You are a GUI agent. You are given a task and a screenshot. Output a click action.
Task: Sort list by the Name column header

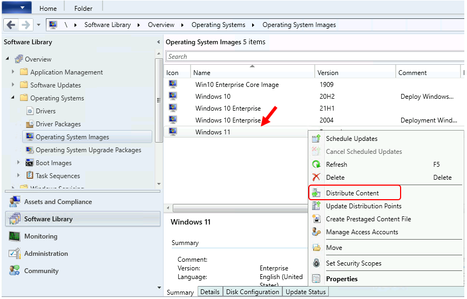(253, 73)
